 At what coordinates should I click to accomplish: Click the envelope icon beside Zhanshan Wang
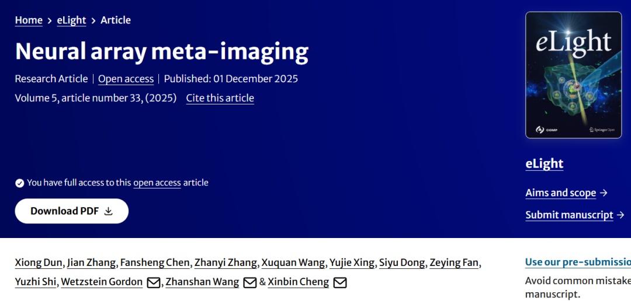[x=249, y=282]
